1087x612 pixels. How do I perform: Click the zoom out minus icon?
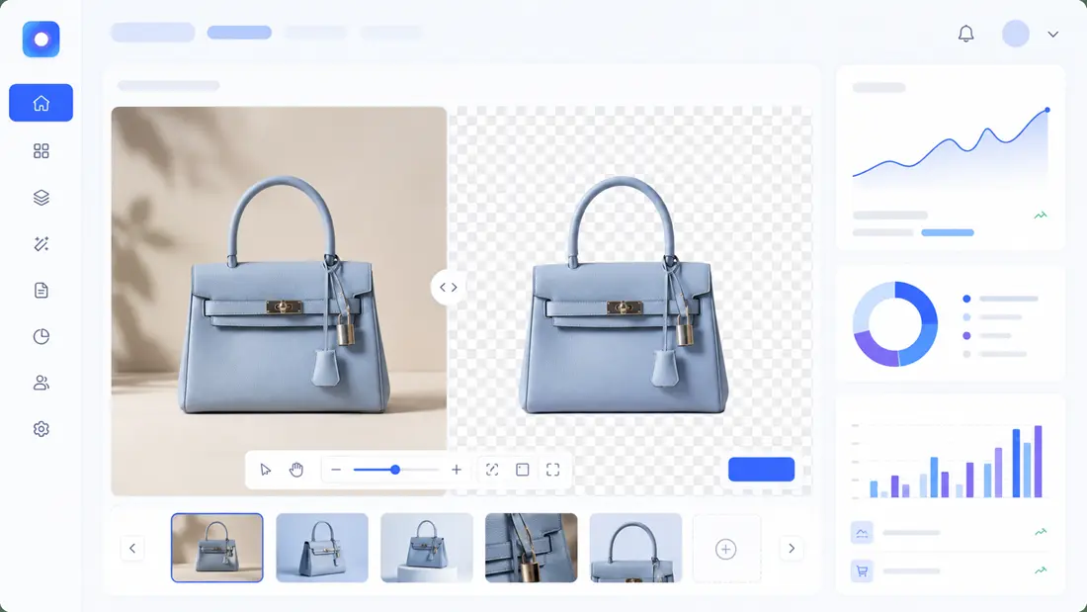336,470
